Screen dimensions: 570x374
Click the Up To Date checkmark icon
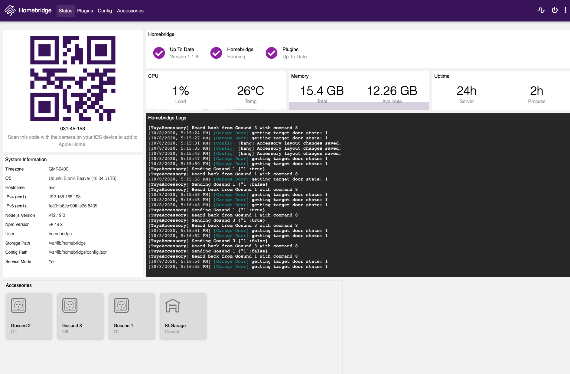(x=159, y=53)
